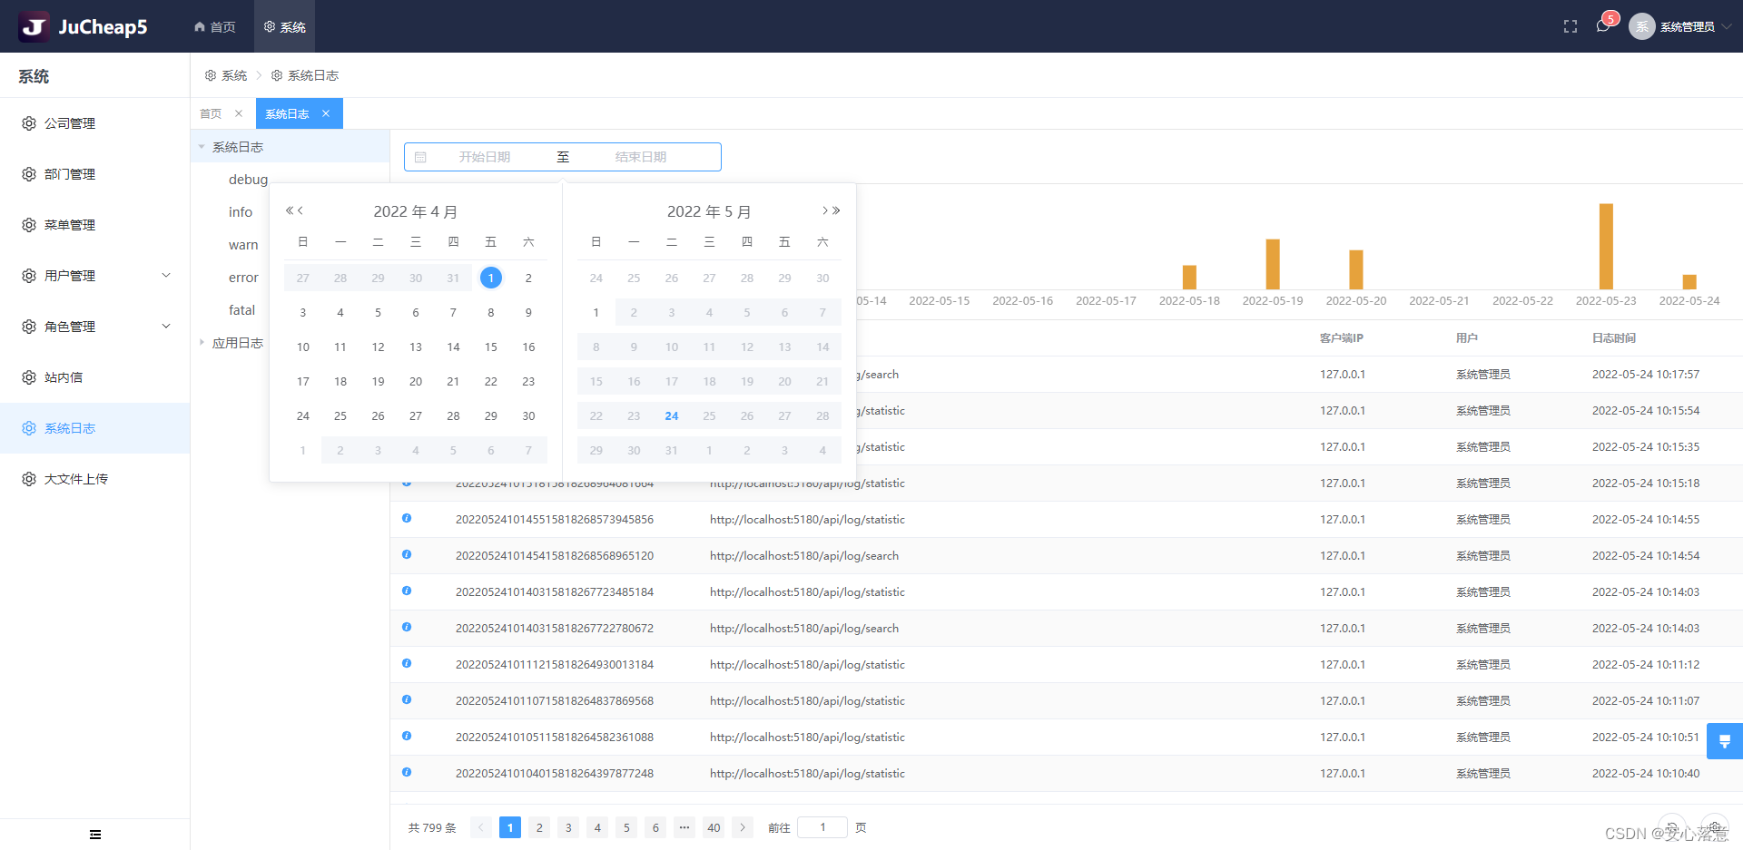This screenshot has width=1743, height=850.
Task: Select the error log level
Action: [243, 278]
